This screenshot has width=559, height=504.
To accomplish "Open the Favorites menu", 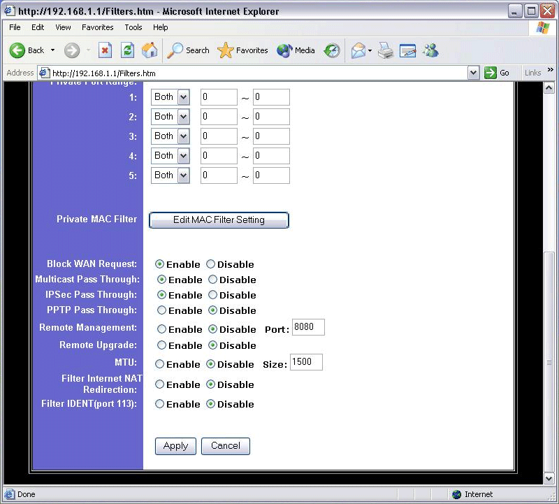I will point(97,27).
